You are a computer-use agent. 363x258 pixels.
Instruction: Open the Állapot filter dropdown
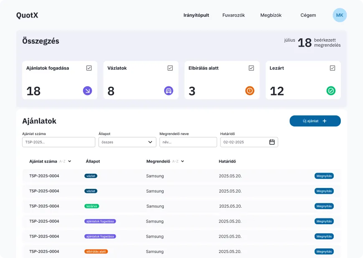click(127, 142)
